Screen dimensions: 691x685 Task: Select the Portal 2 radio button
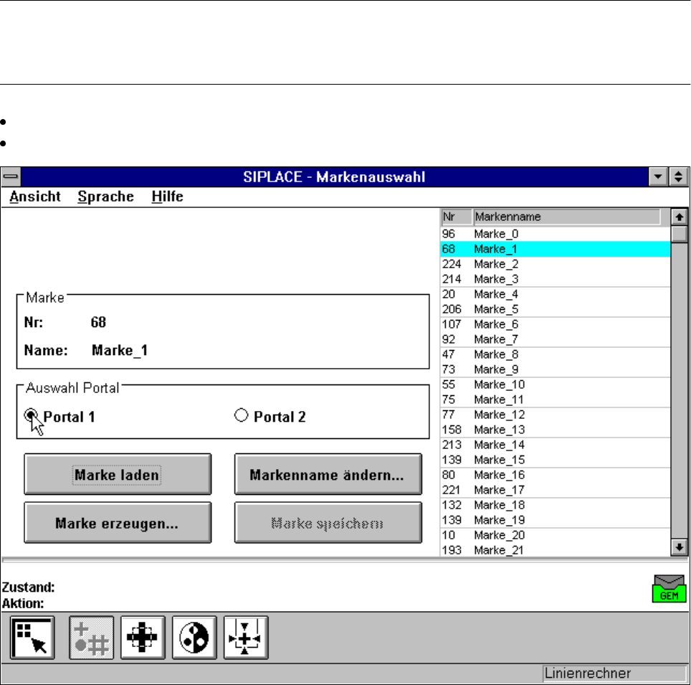pyautogui.click(x=241, y=415)
